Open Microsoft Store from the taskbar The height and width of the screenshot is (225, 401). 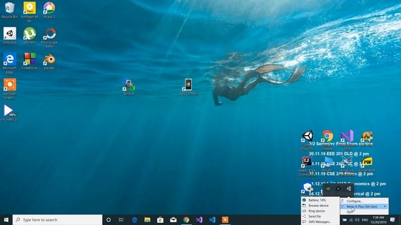(x=160, y=219)
